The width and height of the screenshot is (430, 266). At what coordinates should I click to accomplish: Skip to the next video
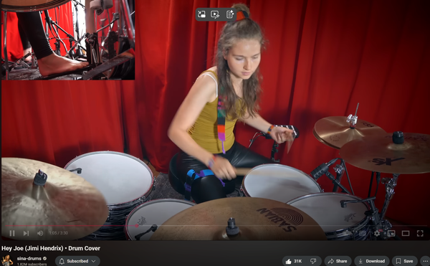coord(26,233)
